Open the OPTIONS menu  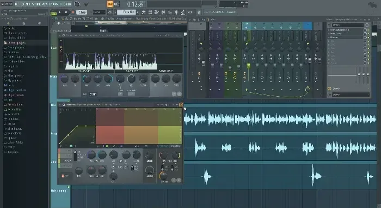tap(53, 4)
